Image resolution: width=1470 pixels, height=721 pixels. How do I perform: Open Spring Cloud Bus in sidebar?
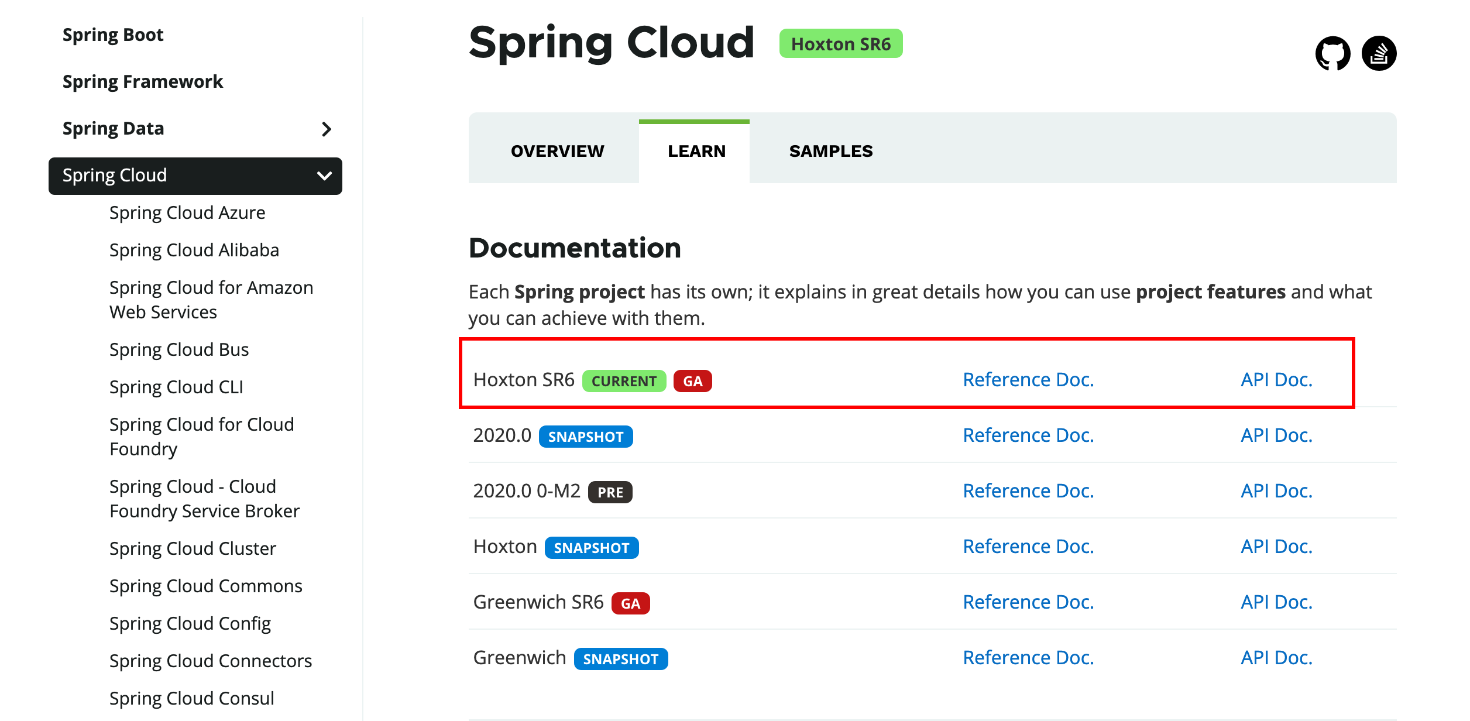[x=179, y=350]
